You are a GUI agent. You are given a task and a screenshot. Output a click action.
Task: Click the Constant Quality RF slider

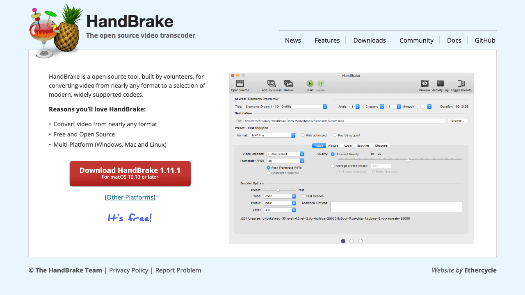400,159
